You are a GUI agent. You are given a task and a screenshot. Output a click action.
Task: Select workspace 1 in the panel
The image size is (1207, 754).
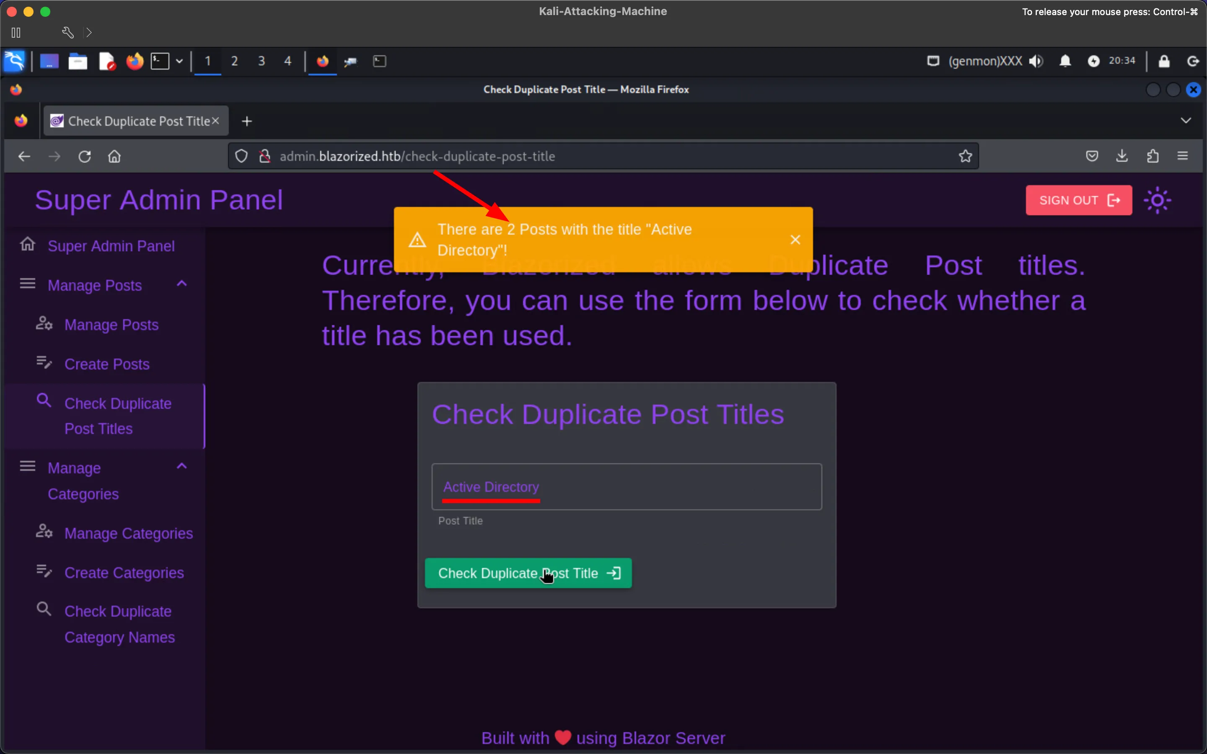pos(208,61)
